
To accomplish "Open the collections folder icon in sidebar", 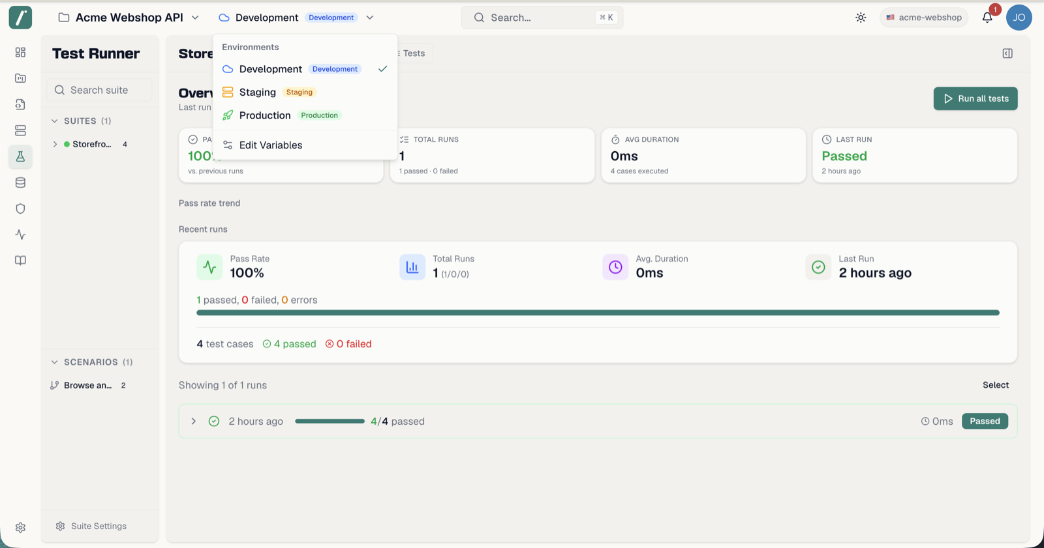I will point(20,78).
